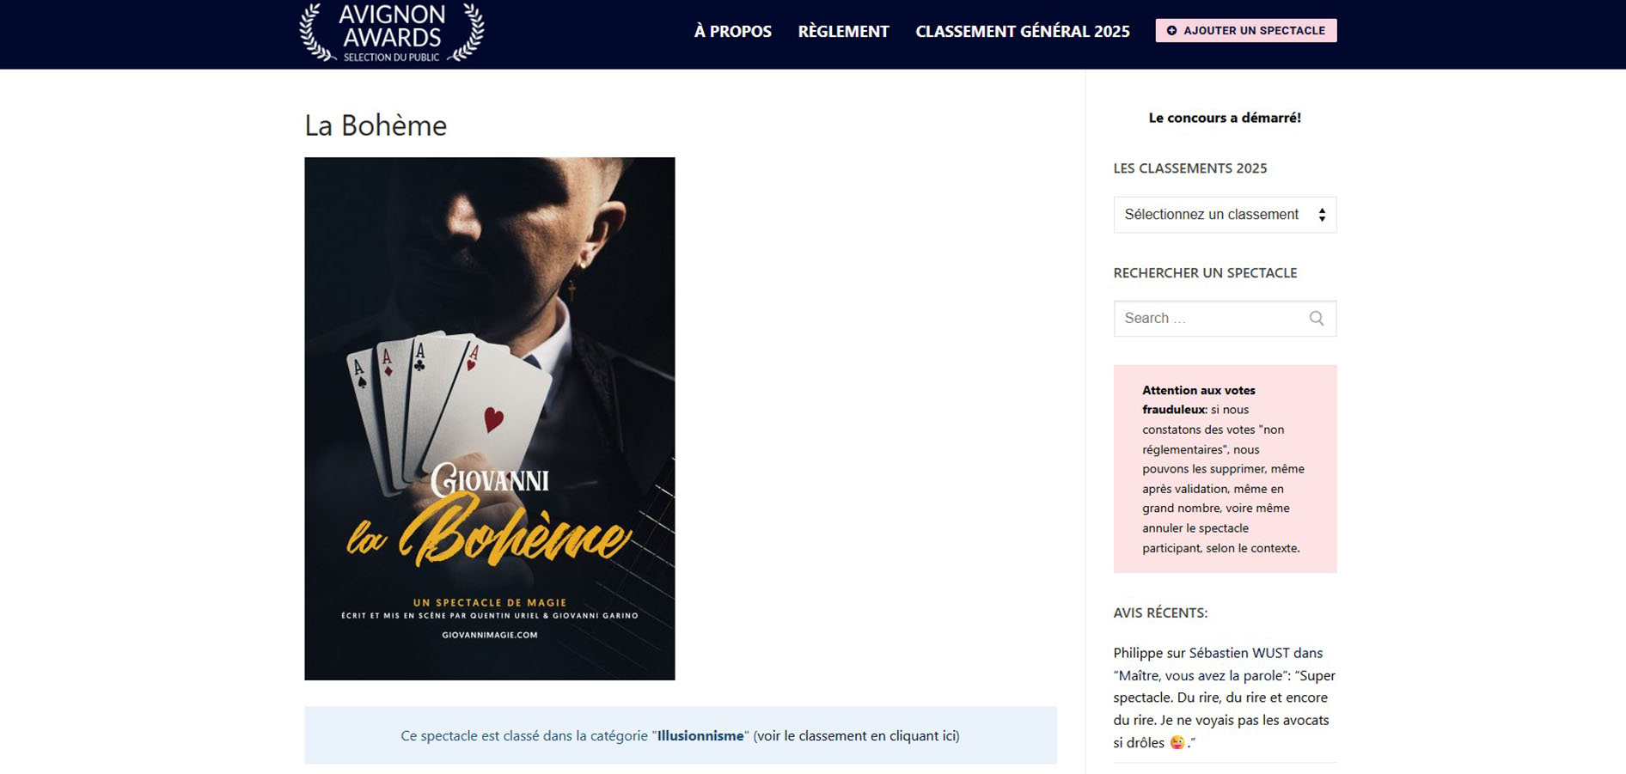Open the À PROPOS page
This screenshot has width=1626, height=774.
point(732,32)
